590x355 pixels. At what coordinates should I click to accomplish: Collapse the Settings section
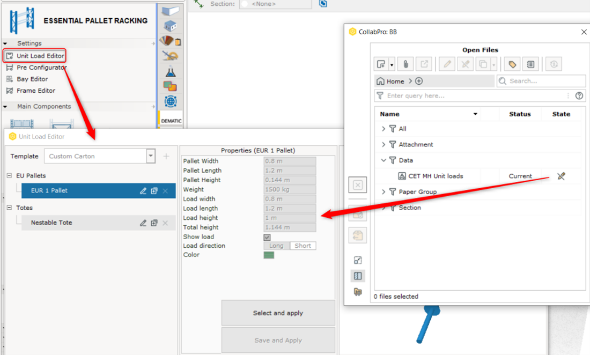tap(5, 43)
